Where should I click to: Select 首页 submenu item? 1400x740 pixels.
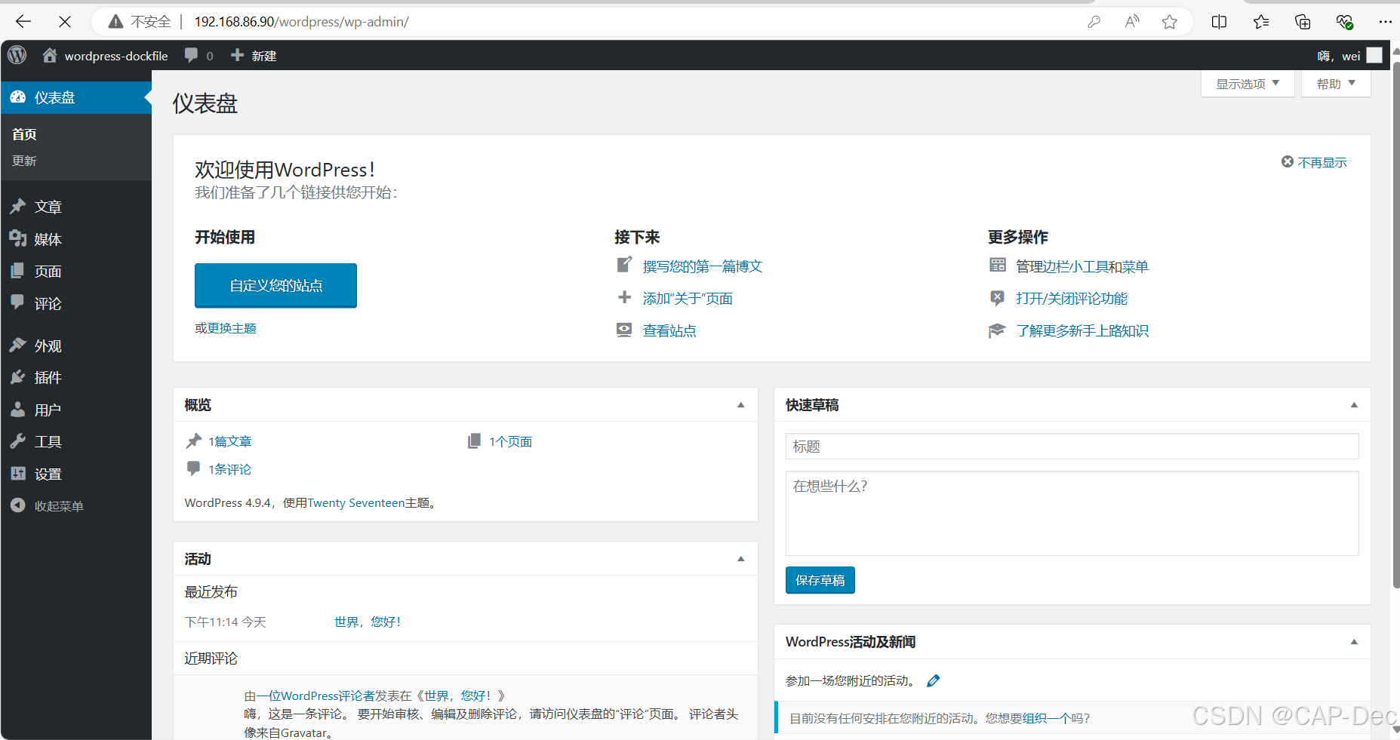pyautogui.click(x=24, y=134)
